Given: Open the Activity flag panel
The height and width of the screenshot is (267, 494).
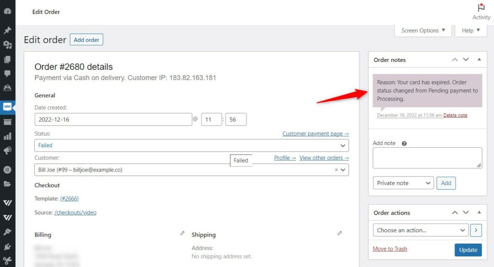Looking at the screenshot, I should click(x=481, y=12).
